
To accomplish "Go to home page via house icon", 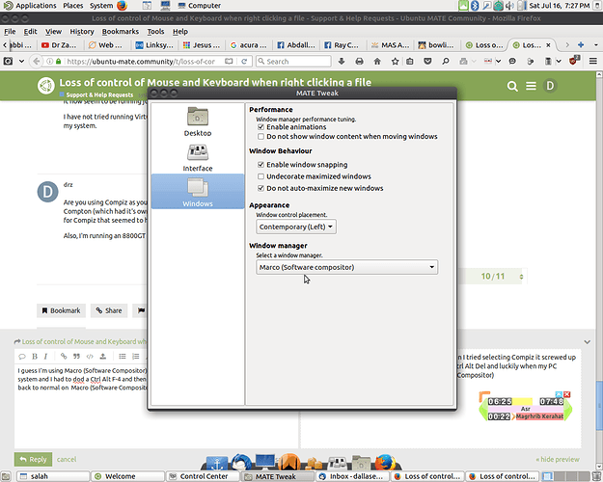I will click(377, 61).
